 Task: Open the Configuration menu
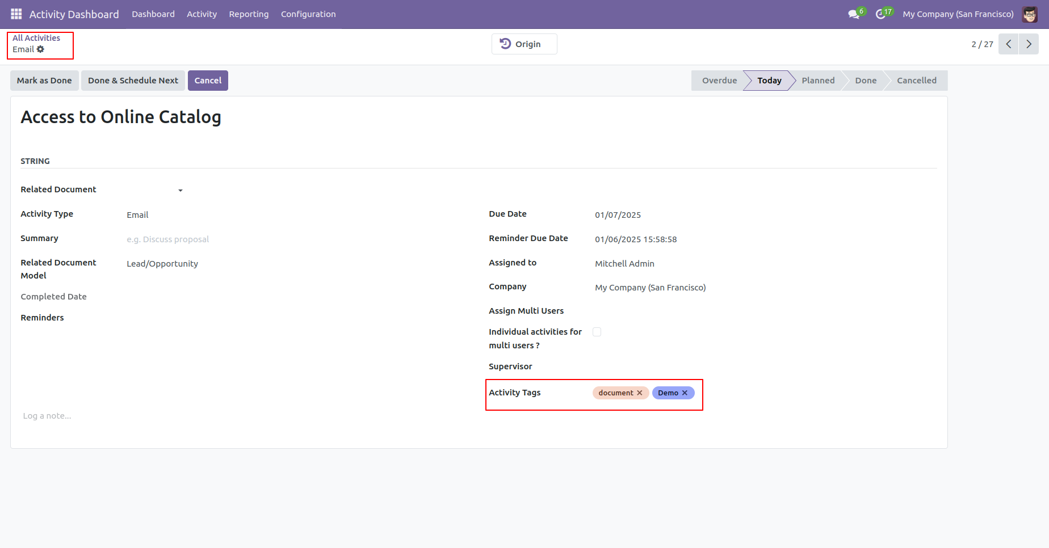[308, 14]
